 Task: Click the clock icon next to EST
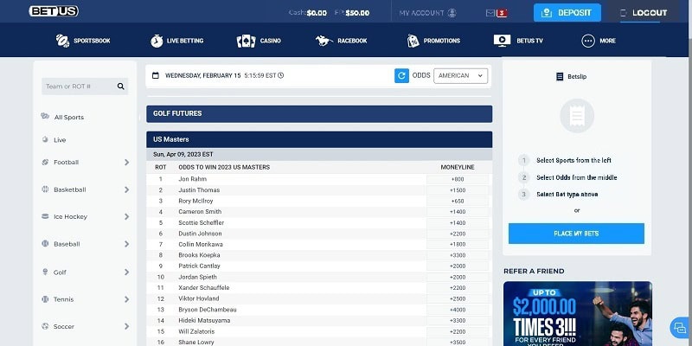(x=280, y=75)
